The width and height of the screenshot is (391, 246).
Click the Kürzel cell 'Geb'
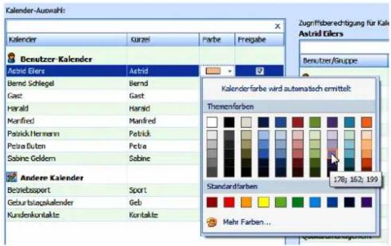135,203
